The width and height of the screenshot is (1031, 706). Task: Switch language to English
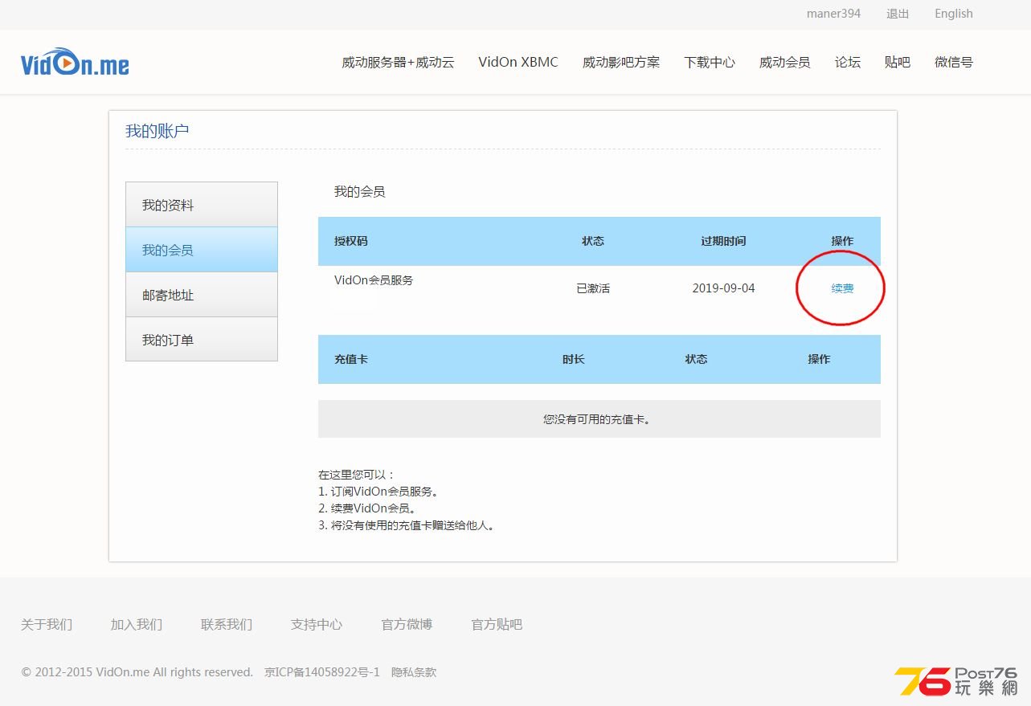point(954,14)
